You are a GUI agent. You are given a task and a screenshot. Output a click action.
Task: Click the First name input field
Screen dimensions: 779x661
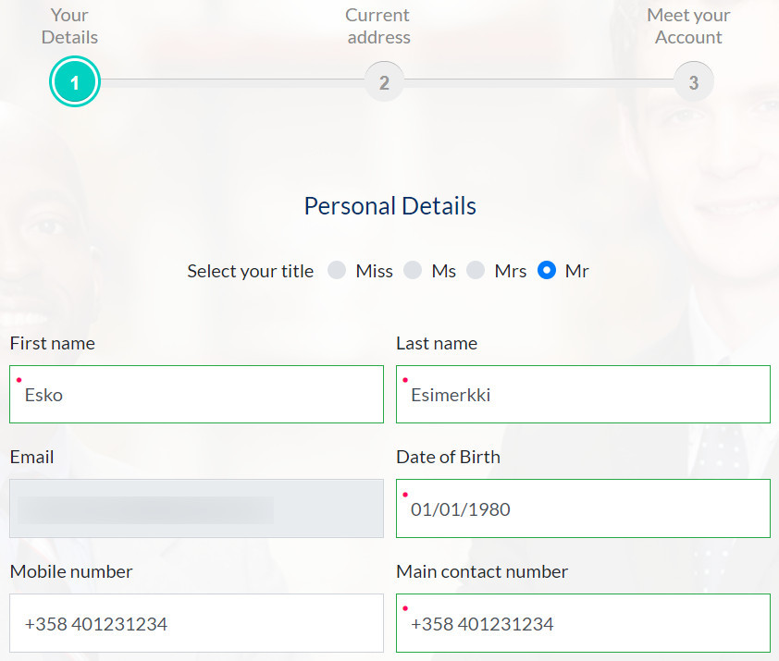point(196,395)
